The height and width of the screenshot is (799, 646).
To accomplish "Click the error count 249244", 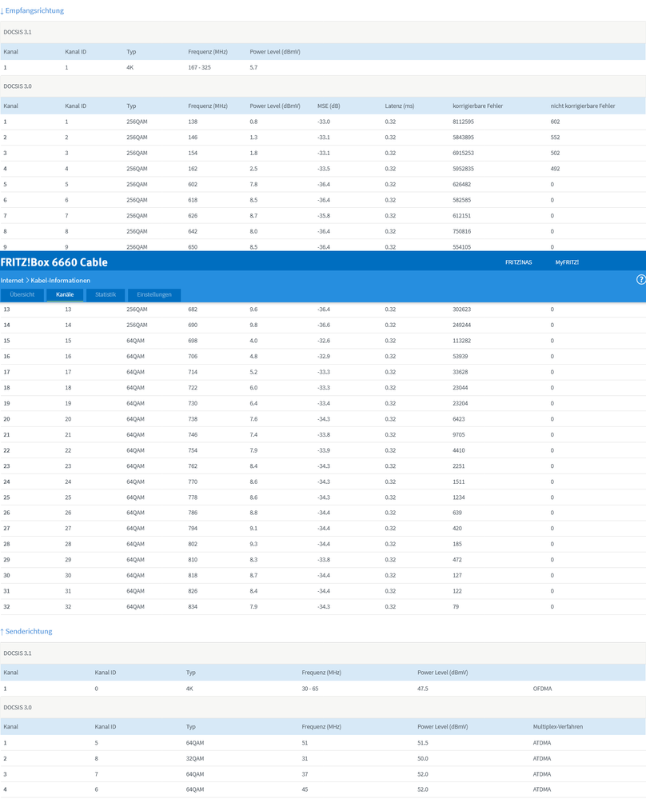I will (461, 325).
